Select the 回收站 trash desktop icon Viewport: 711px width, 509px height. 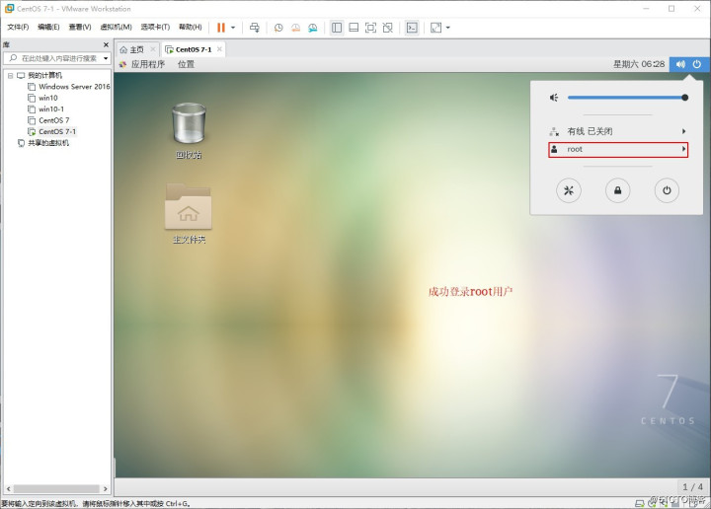tap(189, 131)
